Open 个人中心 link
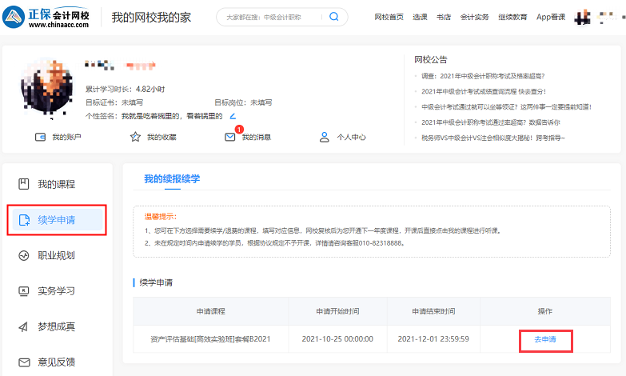Screen dimensions: 626x376 coord(351,137)
